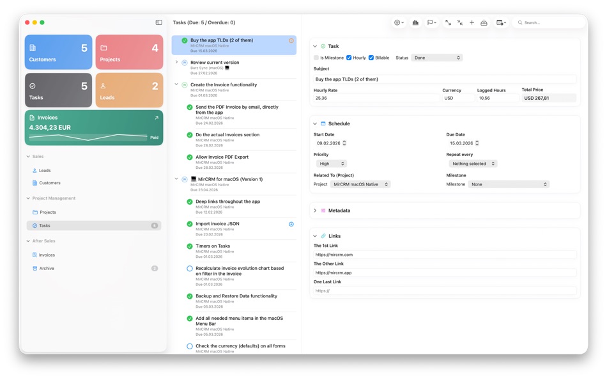The height and width of the screenshot is (380, 607).
Task: Click the Task section green check icon
Action: [323, 46]
